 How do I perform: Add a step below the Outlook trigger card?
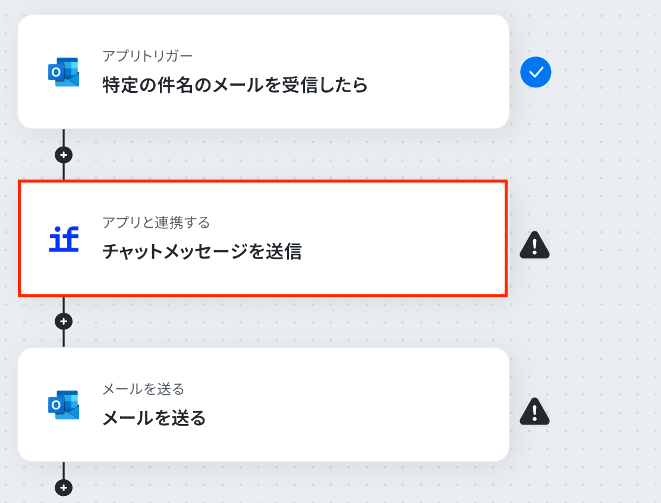click(64, 155)
